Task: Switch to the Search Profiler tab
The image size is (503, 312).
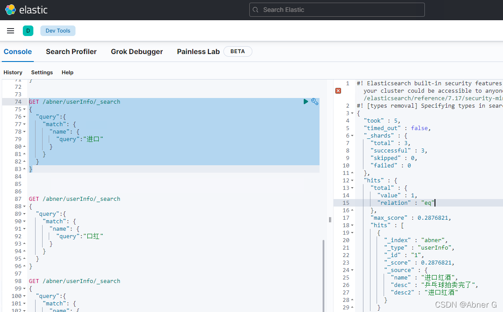Action: click(71, 52)
